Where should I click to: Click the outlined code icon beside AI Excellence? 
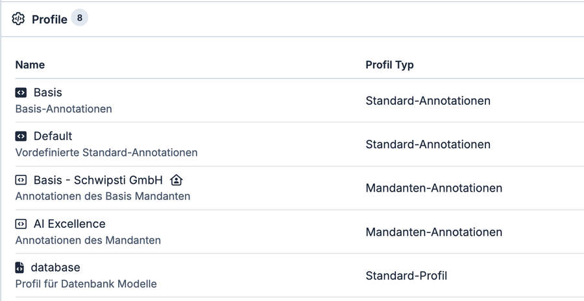(x=21, y=224)
